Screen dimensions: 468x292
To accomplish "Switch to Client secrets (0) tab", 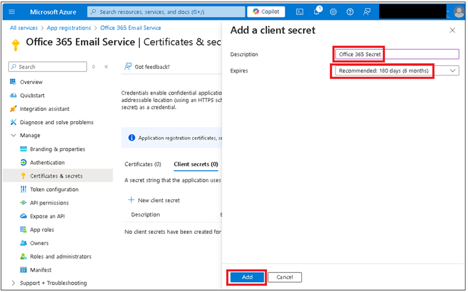I will tap(196, 164).
